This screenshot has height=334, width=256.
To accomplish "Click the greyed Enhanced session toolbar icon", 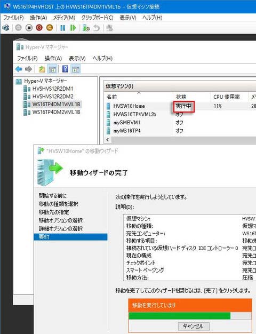I will tap(109, 28).
